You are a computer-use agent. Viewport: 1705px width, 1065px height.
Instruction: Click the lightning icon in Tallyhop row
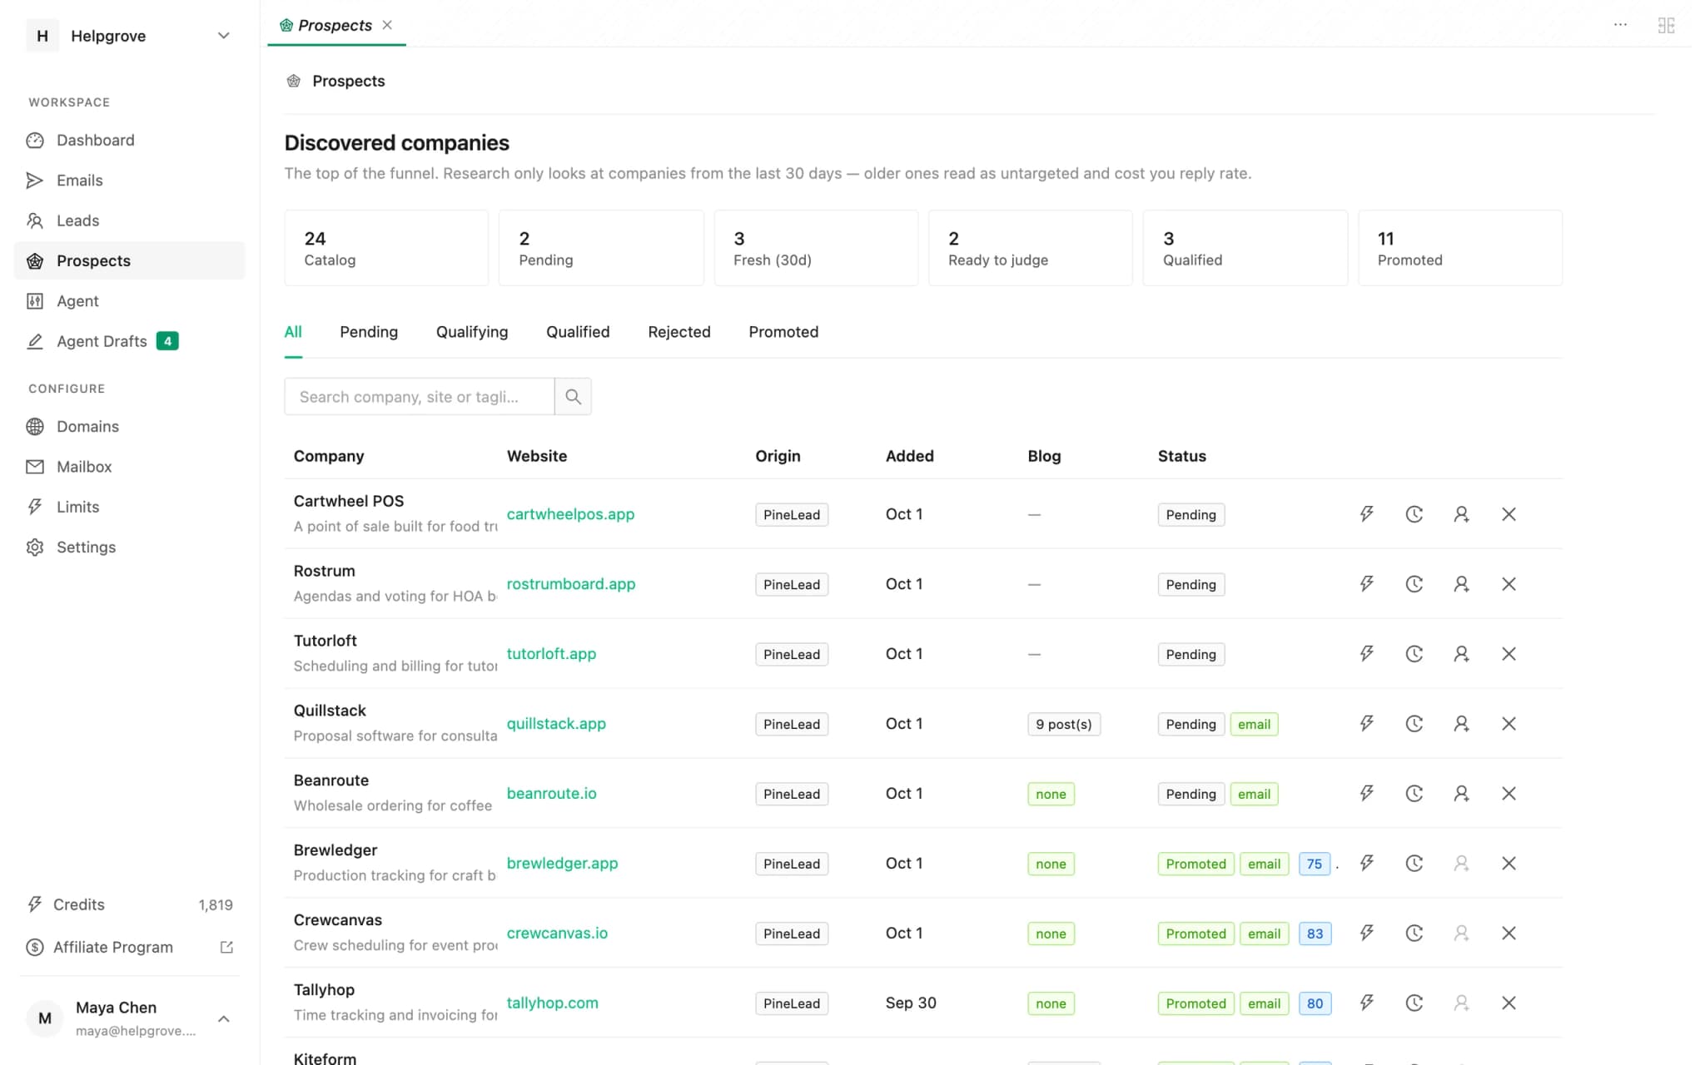(x=1367, y=1003)
